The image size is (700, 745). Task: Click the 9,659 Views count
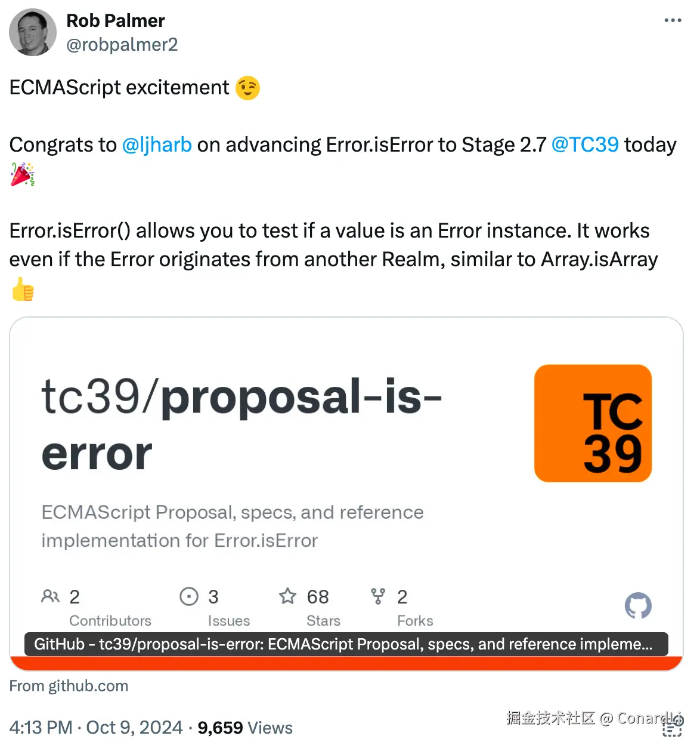point(245,728)
